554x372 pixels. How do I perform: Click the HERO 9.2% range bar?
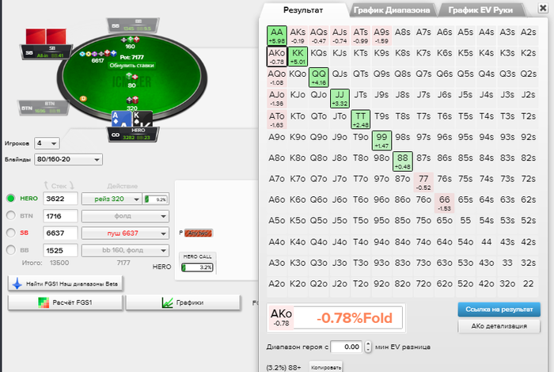click(x=156, y=199)
